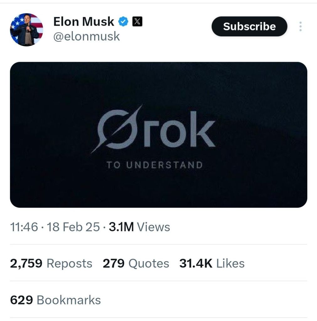The width and height of the screenshot is (317, 321).
Task: Open the 2,759 Reposts list
Action: (51, 263)
